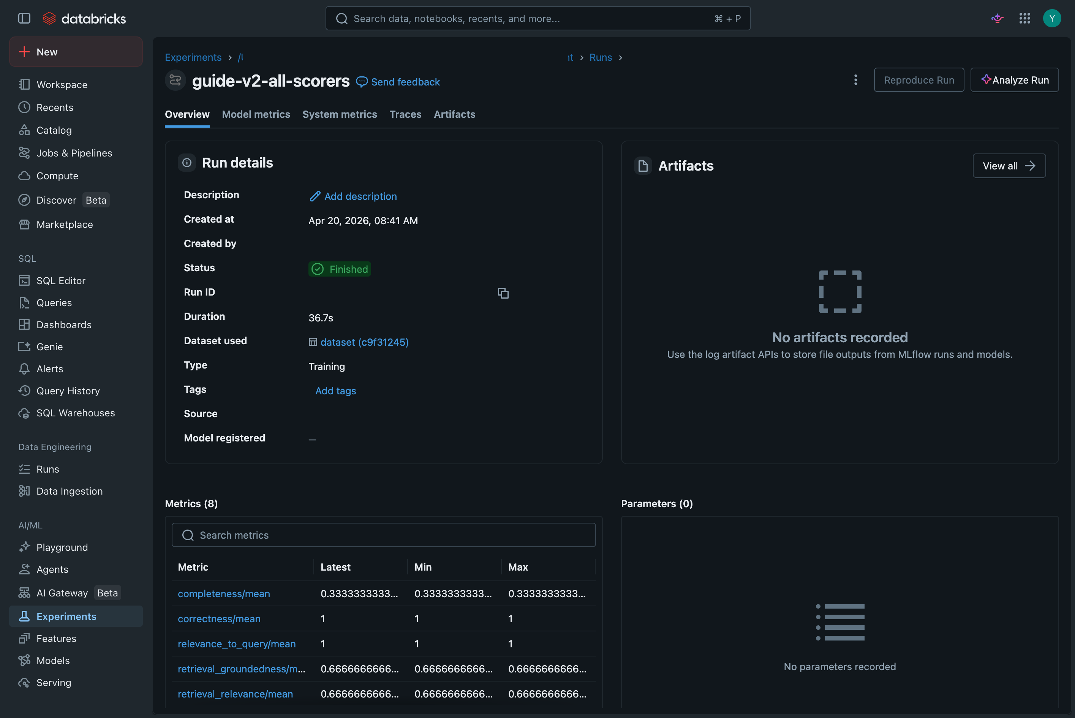Click the Finished status badge
Image resolution: width=1075 pixels, height=718 pixels.
tap(340, 269)
